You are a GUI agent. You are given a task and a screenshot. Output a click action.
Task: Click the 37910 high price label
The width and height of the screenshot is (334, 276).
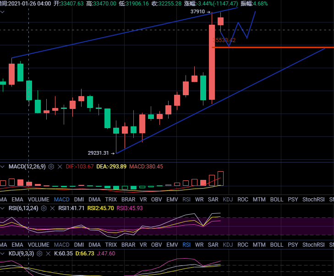[x=197, y=11]
